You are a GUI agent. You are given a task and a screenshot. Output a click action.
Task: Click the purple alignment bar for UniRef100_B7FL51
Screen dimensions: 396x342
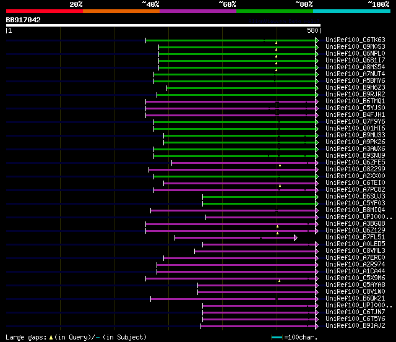click(235, 237)
